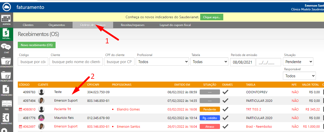Focus the Cliente name search field
The width and height of the screenshot is (324, 132).
coord(76,62)
